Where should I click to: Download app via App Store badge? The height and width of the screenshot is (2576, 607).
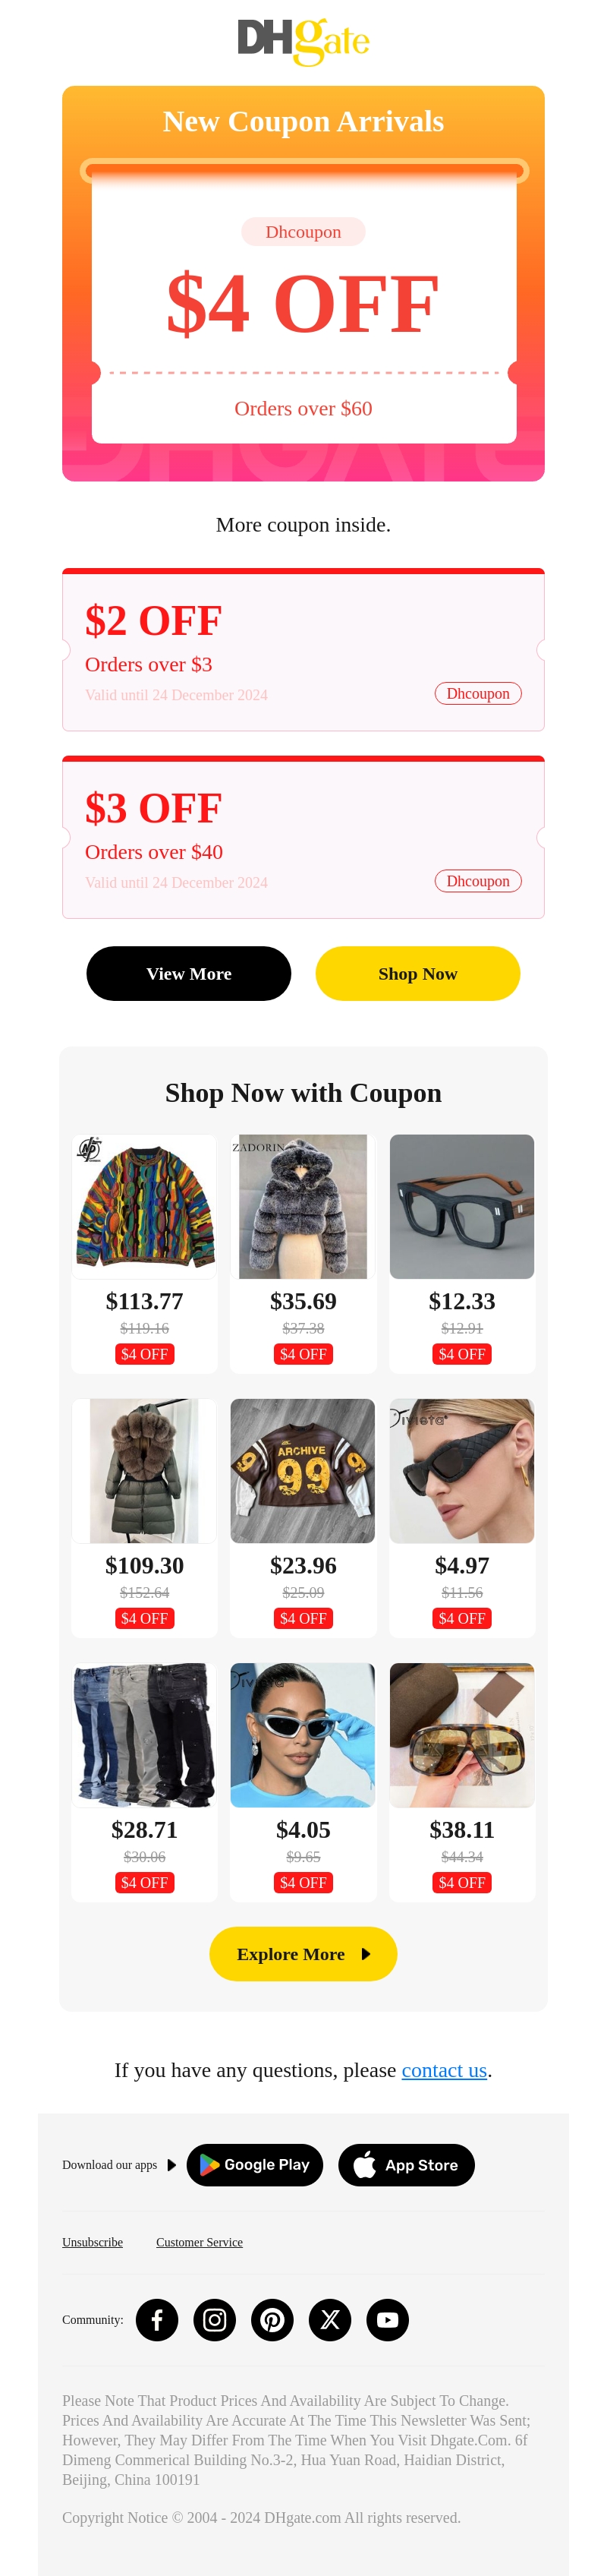[407, 2165]
